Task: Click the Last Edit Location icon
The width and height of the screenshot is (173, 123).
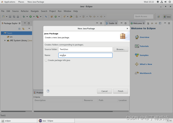Action: pyautogui.click(x=90, y=17)
